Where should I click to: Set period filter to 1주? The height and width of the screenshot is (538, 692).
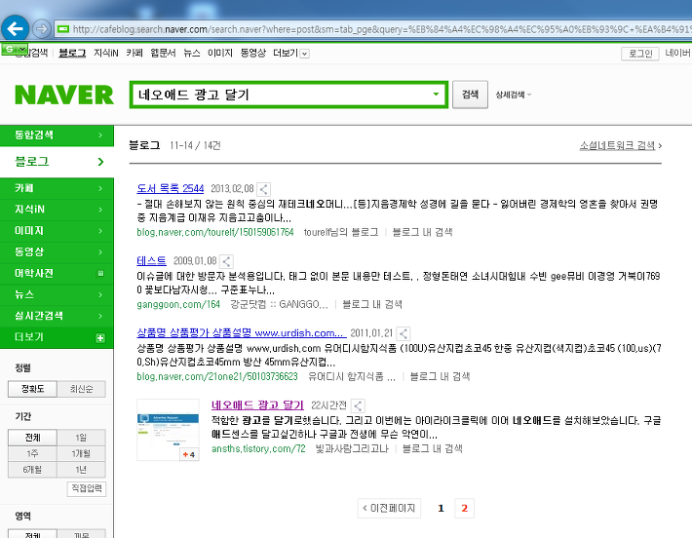click(33, 453)
